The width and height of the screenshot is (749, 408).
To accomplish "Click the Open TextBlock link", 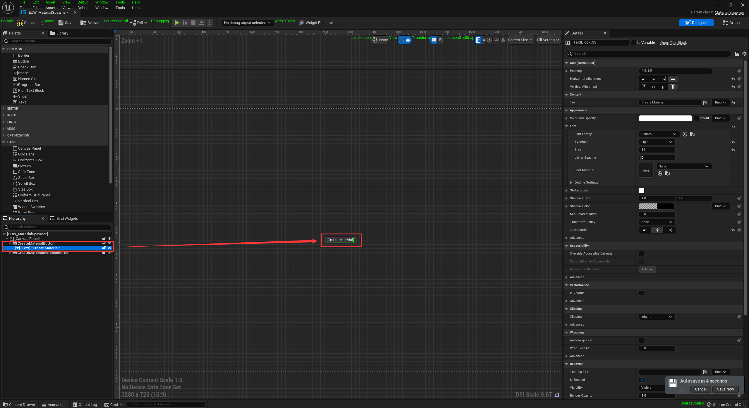I will click(x=673, y=43).
